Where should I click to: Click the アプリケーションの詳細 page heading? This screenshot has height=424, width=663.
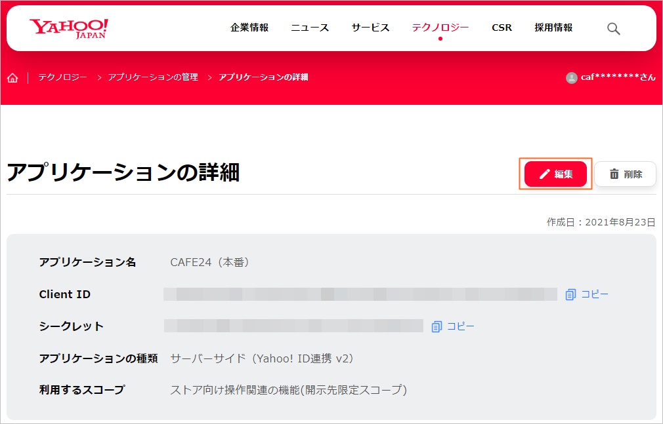click(x=123, y=173)
